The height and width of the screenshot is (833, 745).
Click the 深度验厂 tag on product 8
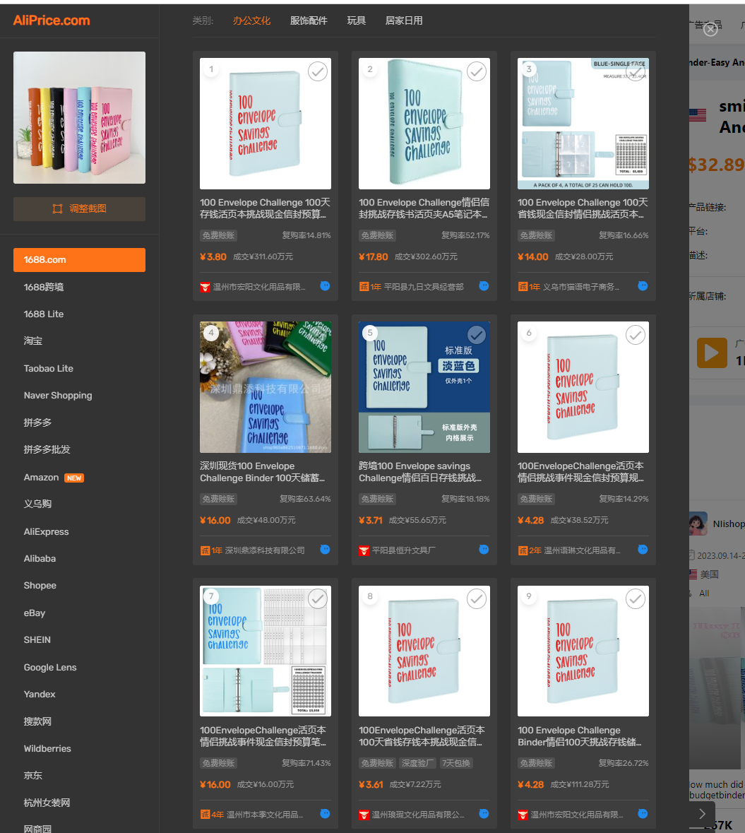(x=417, y=763)
